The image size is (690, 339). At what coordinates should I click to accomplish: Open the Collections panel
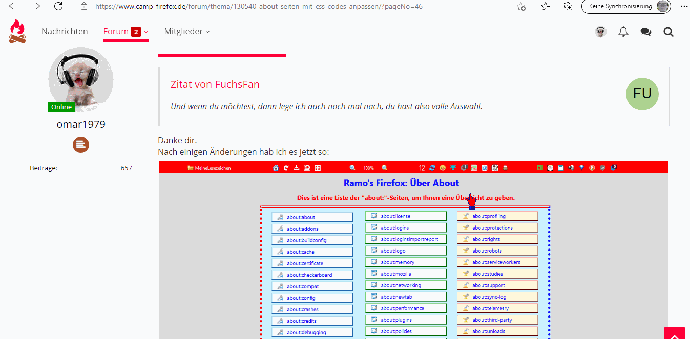(568, 7)
